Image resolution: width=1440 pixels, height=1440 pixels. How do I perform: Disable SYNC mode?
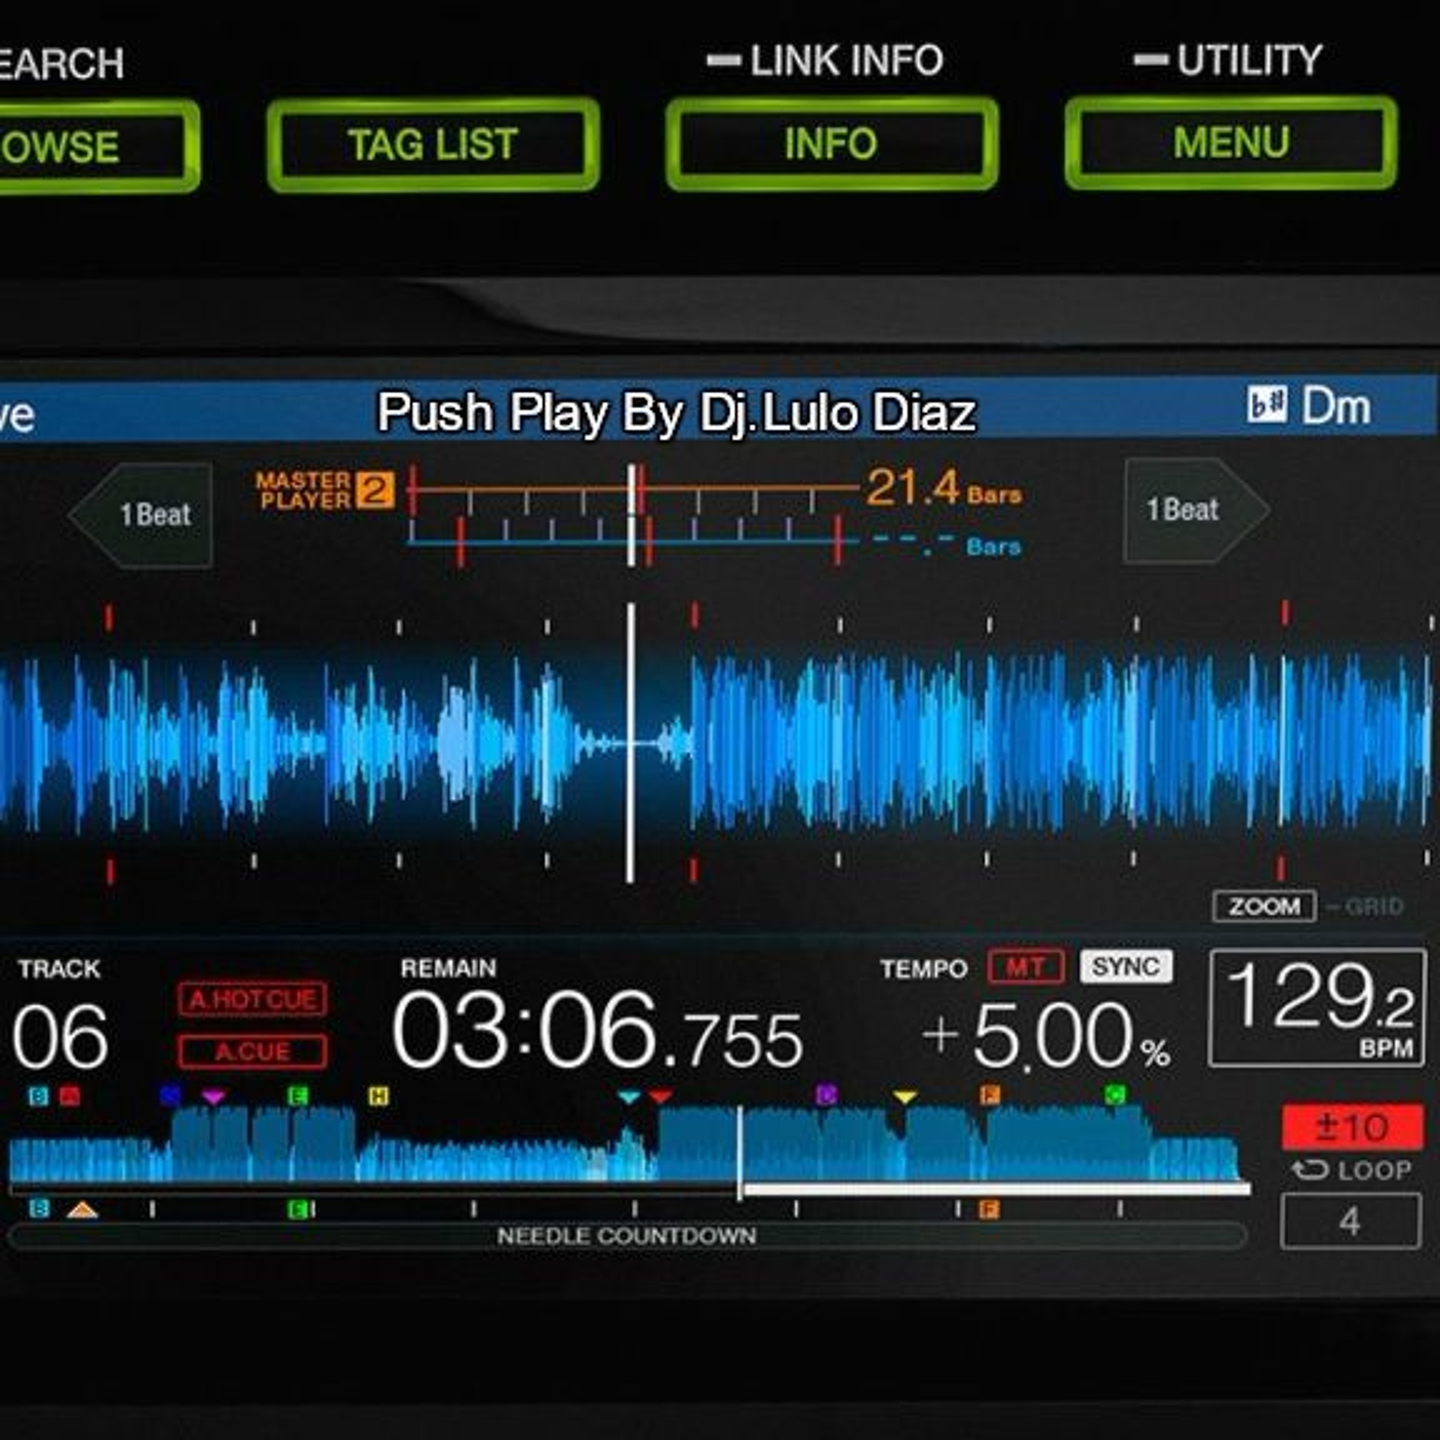[x=1126, y=967]
